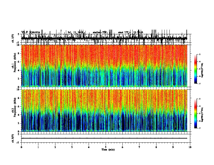Click the "ch.1(V)" waveform axis label

coord(13,38)
